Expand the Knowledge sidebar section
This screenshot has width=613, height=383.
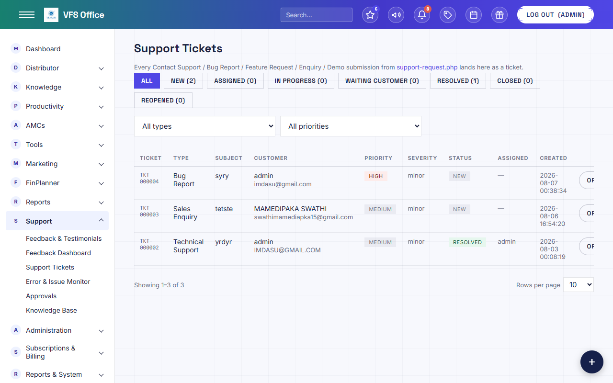pos(57,87)
